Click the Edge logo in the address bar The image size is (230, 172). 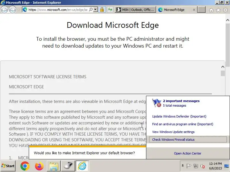coord(25,10)
